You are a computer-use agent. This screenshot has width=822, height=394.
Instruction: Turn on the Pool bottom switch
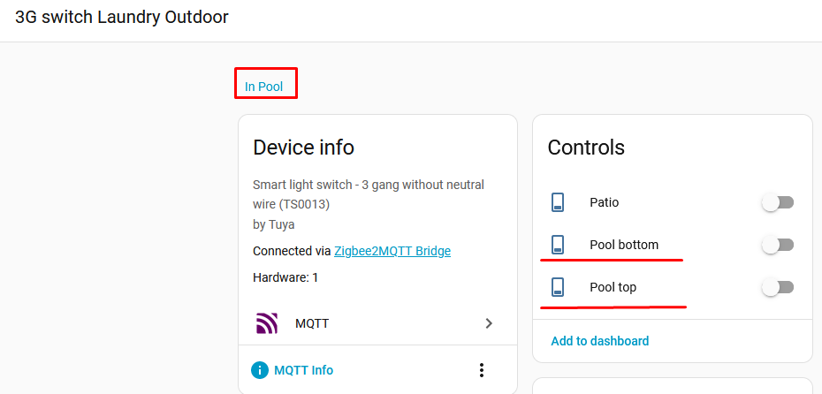click(x=778, y=245)
